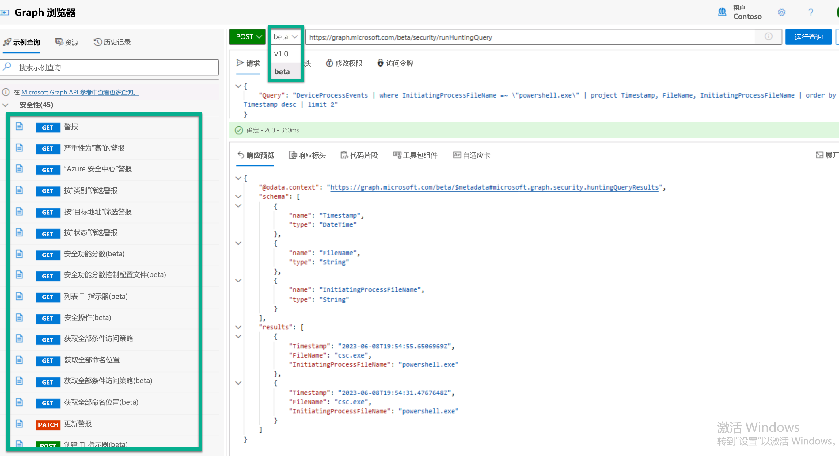Open help question mark icon
This screenshot has height=456, width=839.
tap(811, 12)
